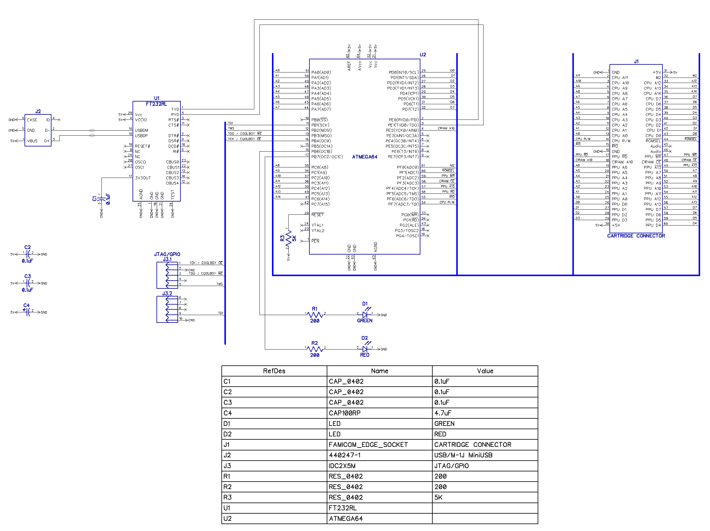Screen dimensions: 710x531
Task: Click the 3V3OUT pin label on U1
Action: (143, 178)
